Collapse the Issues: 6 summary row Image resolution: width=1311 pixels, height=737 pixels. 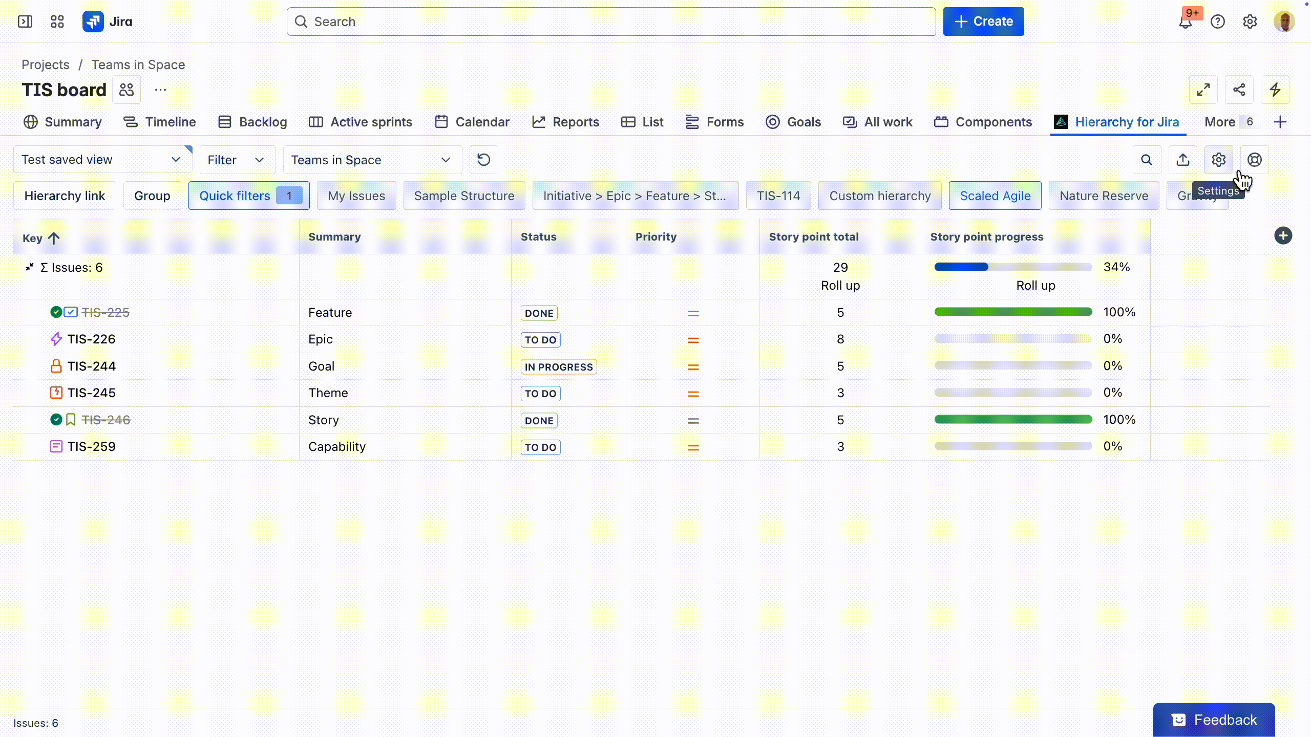pyautogui.click(x=30, y=267)
